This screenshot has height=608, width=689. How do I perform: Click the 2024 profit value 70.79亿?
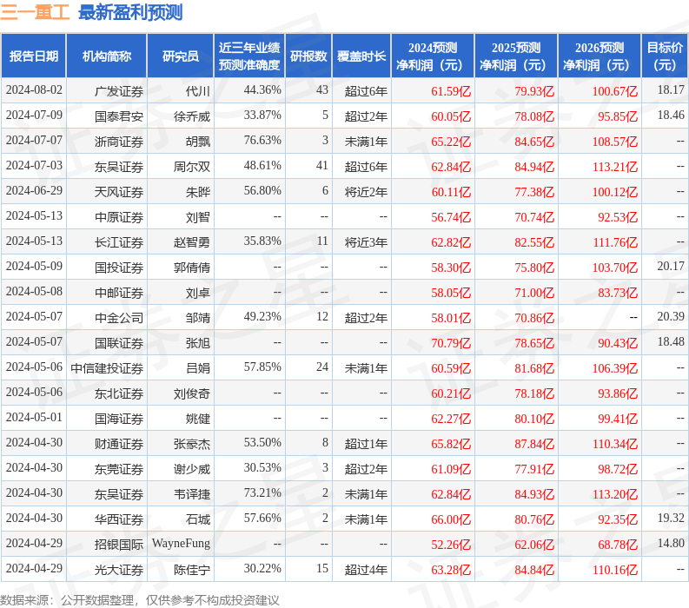tap(451, 343)
